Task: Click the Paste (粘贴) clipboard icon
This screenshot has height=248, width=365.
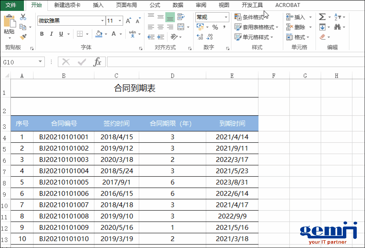Action: (9, 21)
